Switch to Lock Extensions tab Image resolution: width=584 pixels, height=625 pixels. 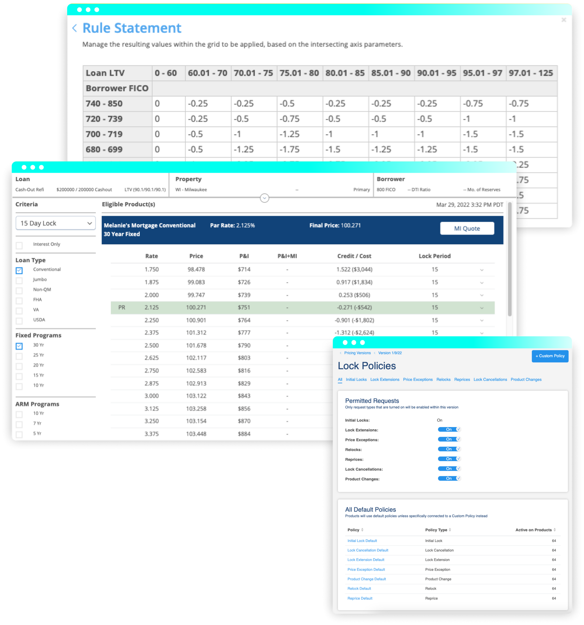pos(384,380)
